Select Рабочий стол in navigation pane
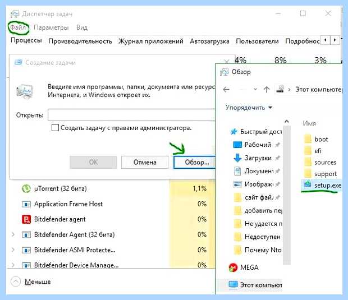Viewport: 348px width, 300px height. pos(257,145)
